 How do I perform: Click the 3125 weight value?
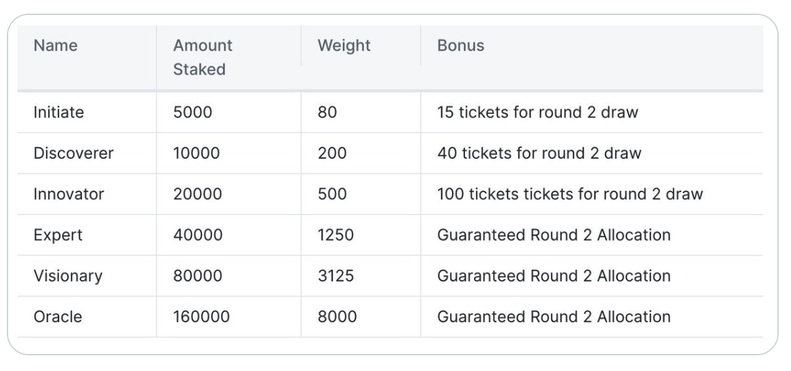pyautogui.click(x=335, y=276)
